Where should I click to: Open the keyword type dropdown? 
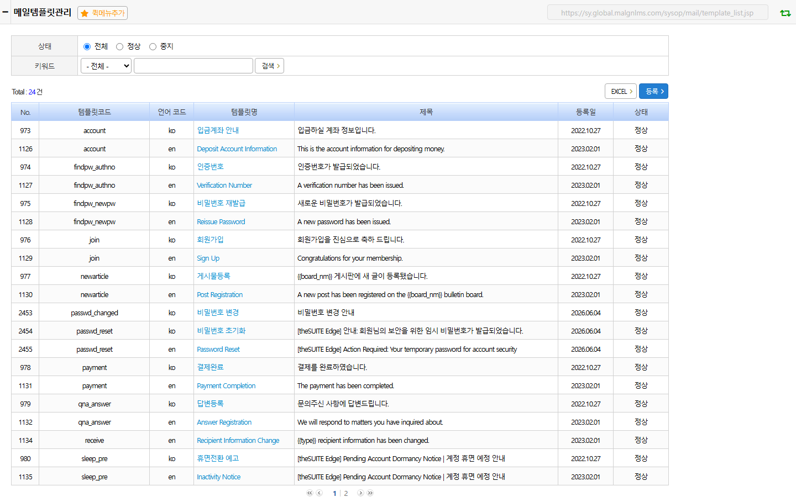coord(106,66)
